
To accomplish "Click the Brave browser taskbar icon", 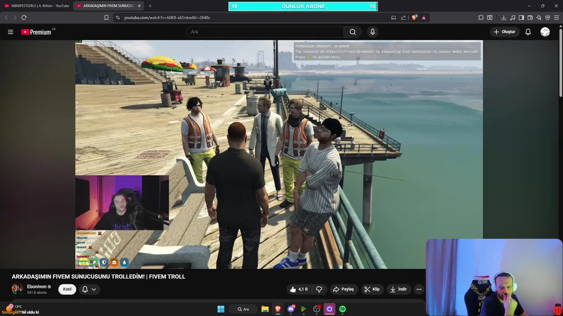I will click(x=278, y=309).
